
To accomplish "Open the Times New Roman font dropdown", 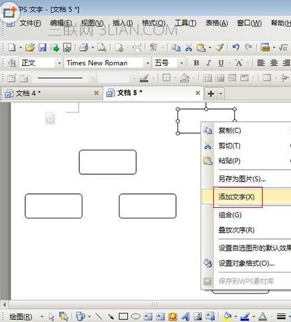I will 148,63.
